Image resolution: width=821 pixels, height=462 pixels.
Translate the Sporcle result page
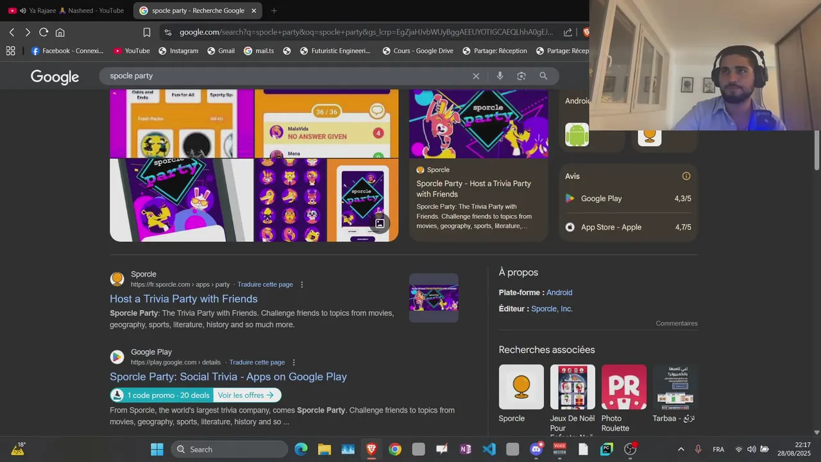[265, 284]
